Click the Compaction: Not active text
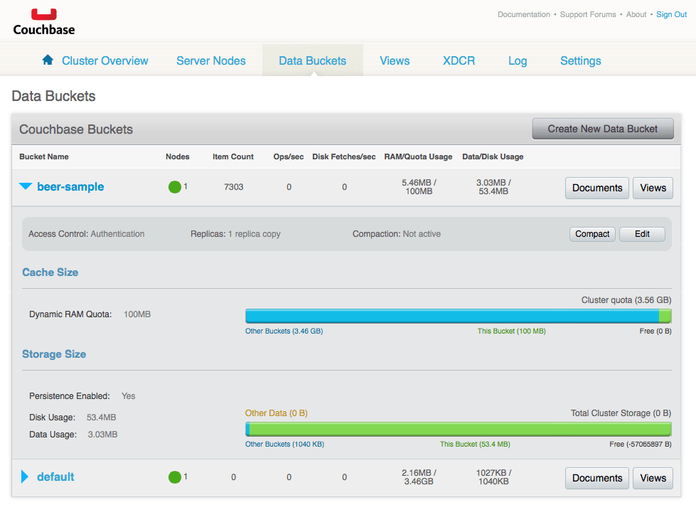This screenshot has height=505, width=696. pyautogui.click(x=397, y=234)
